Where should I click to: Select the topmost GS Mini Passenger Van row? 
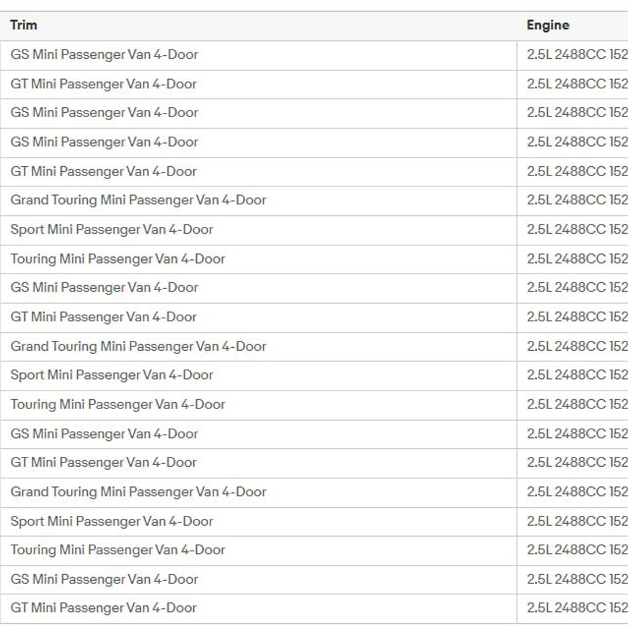point(314,55)
